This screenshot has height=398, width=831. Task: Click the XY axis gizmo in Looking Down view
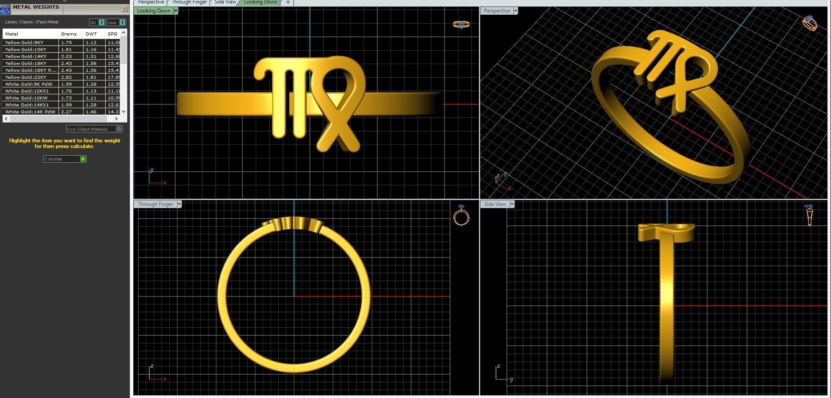[157, 177]
